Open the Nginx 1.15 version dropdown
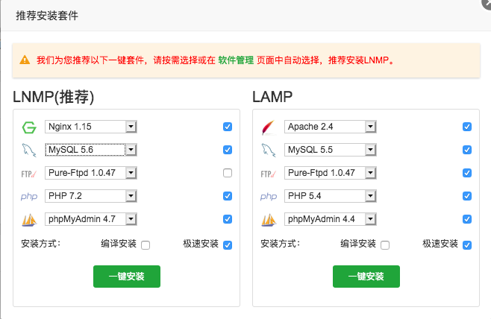This screenshot has height=319, width=491. tap(91, 127)
